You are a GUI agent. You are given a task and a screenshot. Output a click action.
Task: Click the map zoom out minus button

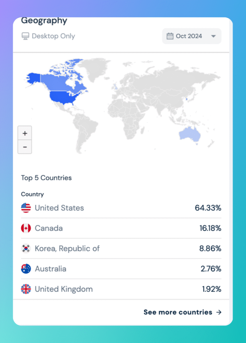[25, 147]
